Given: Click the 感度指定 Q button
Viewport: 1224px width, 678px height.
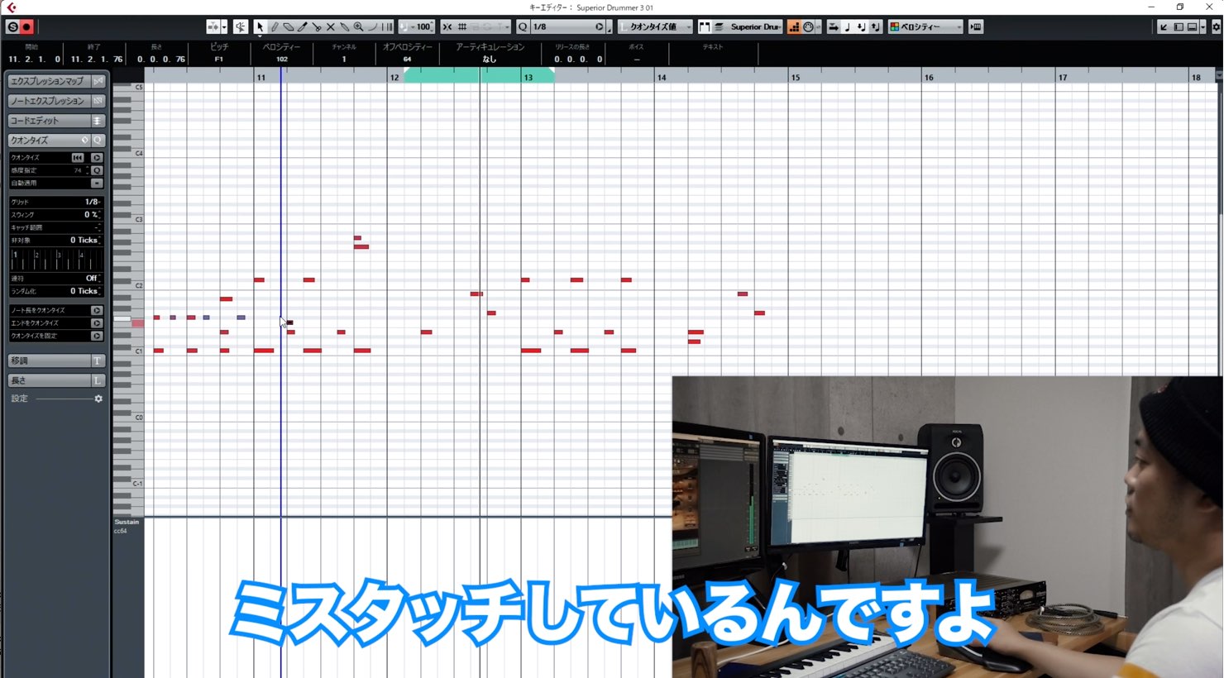Looking at the screenshot, I should tap(97, 170).
